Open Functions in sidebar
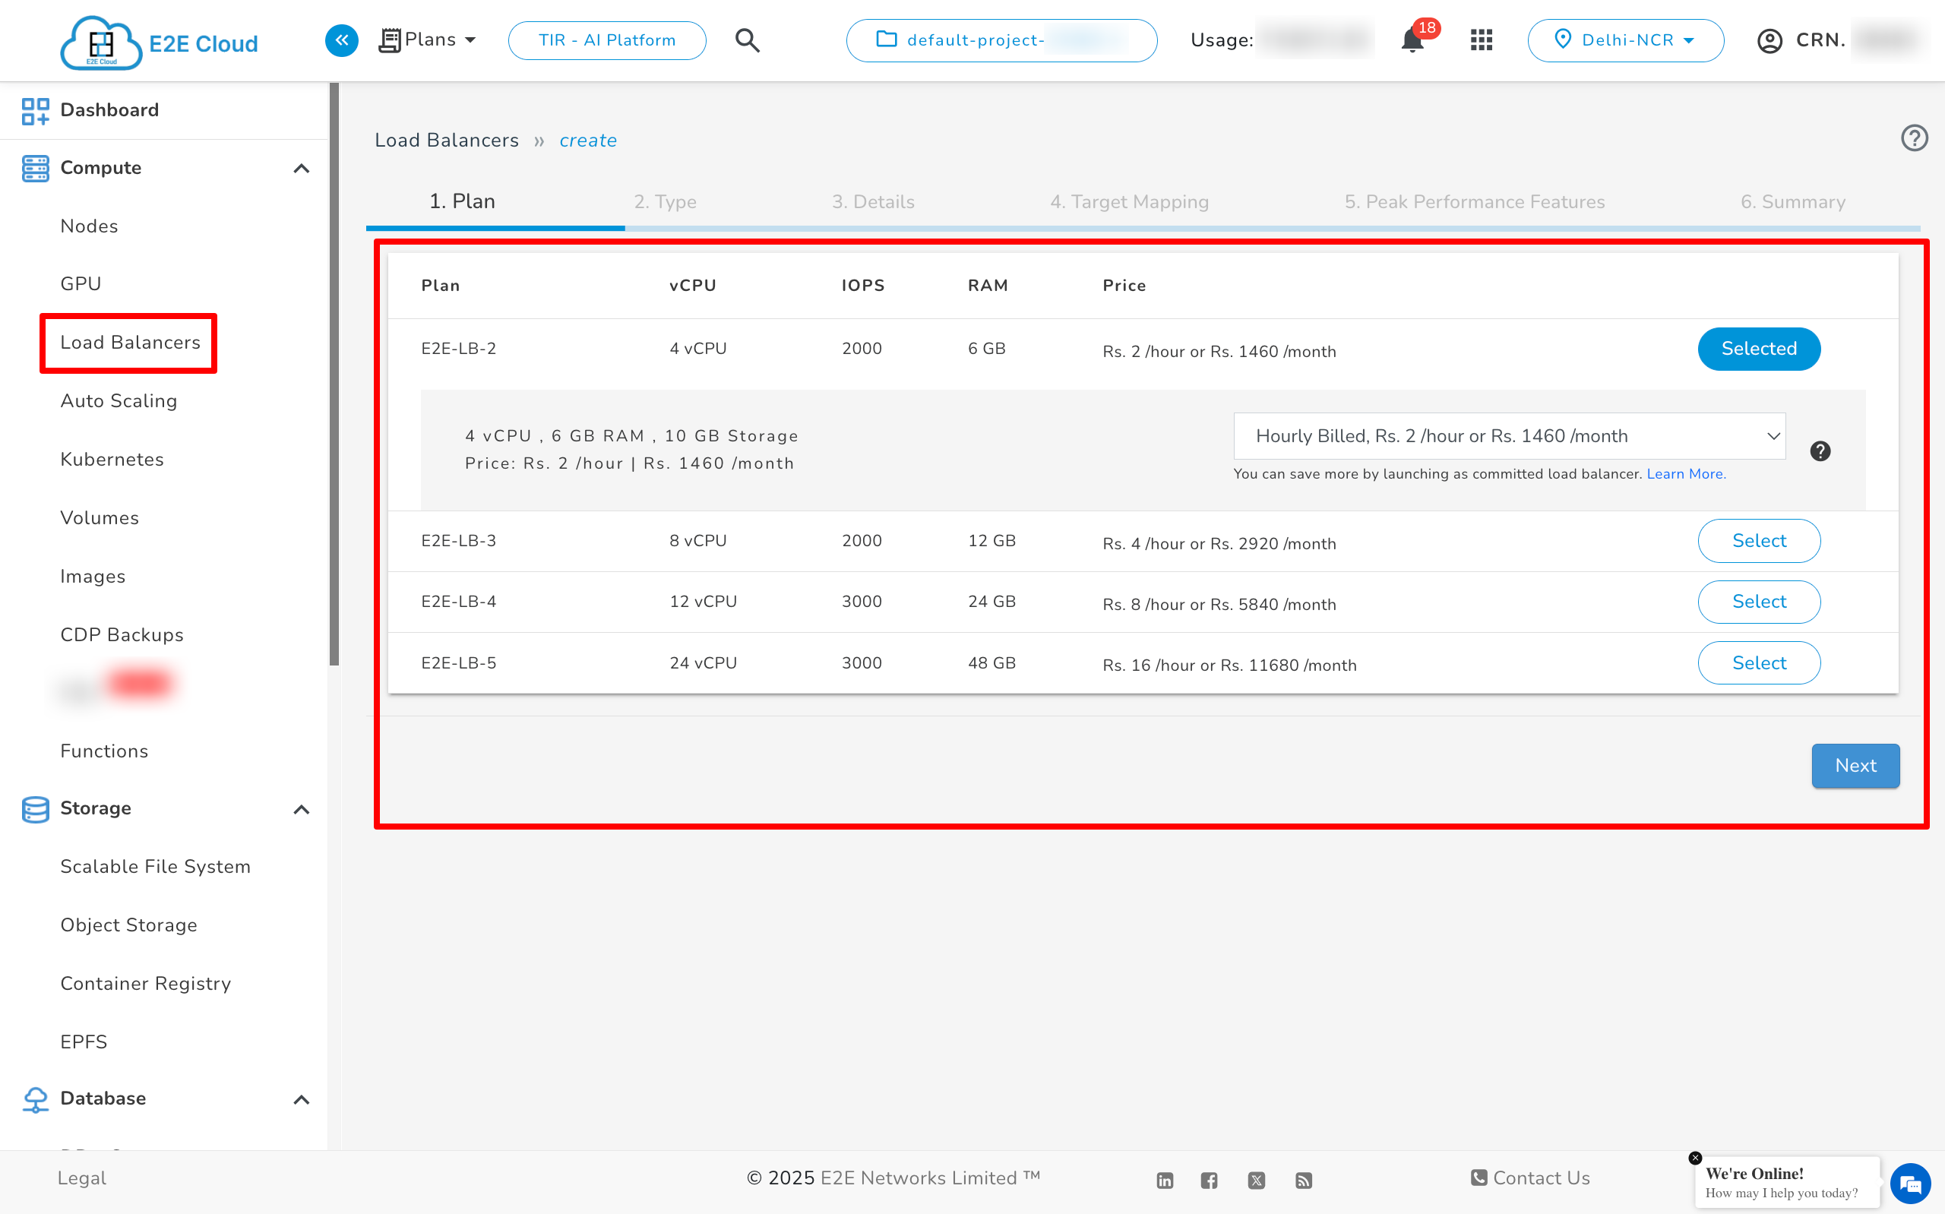 (104, 751)
